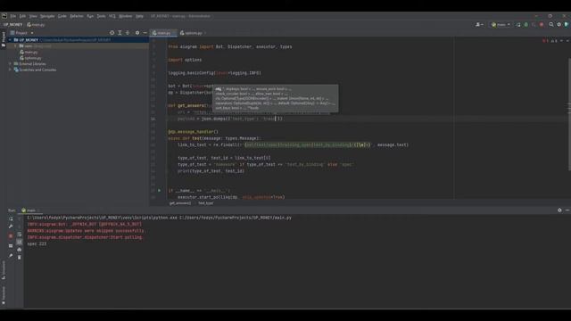The height and width of the screenshot is (321, 571).
Task: Open the main run configuration dropdown
Action: [501, 24]
